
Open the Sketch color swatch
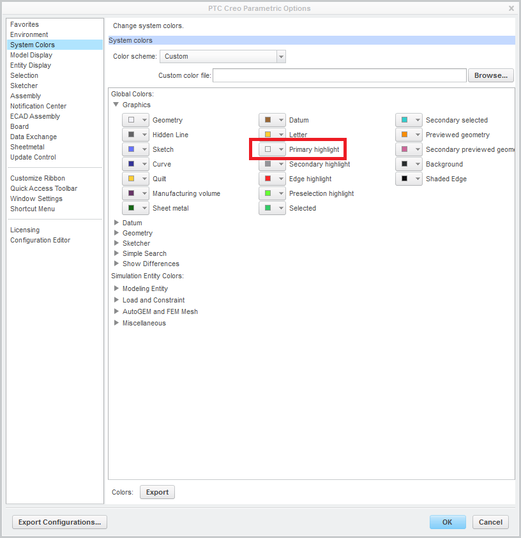click(x=135, y=149)
